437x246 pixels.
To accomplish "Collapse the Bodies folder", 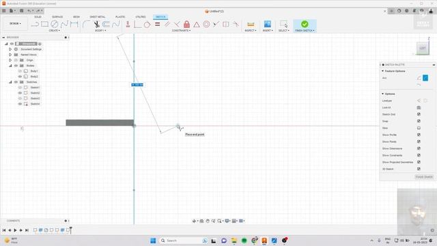I will pos(10,66).
